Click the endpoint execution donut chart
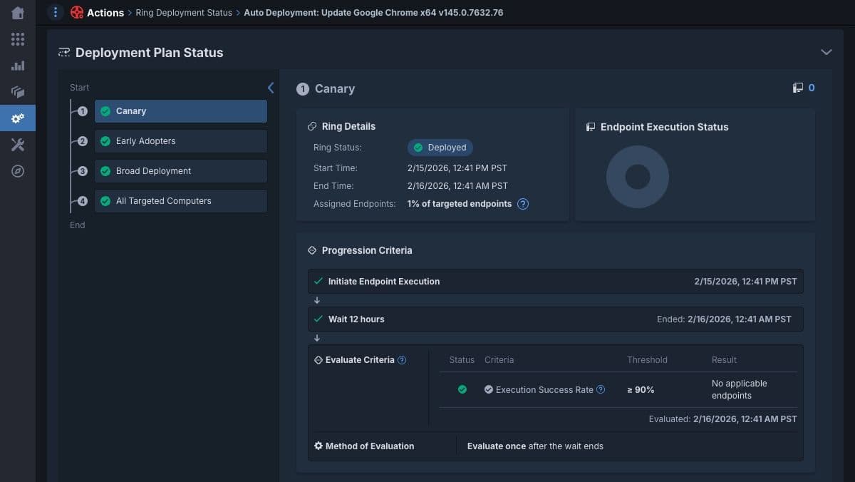Screen dimensions: 855x482 click(638, 177)
